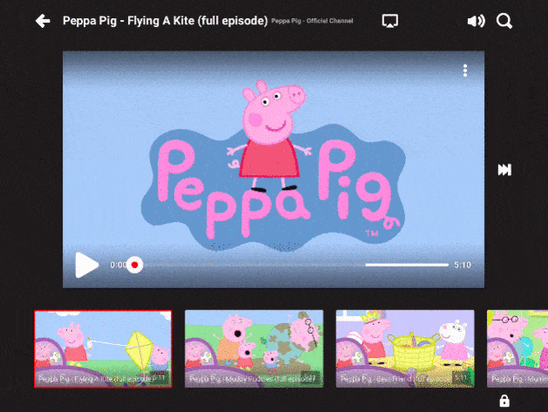Screen dimensions: 548x412
Task: Open the cast to screen icon
Action: click(x=389, y=21)
